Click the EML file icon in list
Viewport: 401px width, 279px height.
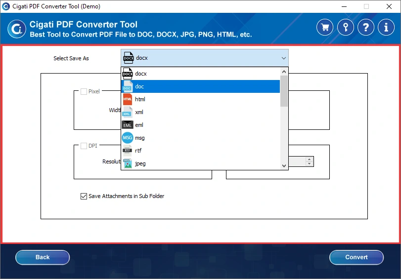[x=128, y=125]
